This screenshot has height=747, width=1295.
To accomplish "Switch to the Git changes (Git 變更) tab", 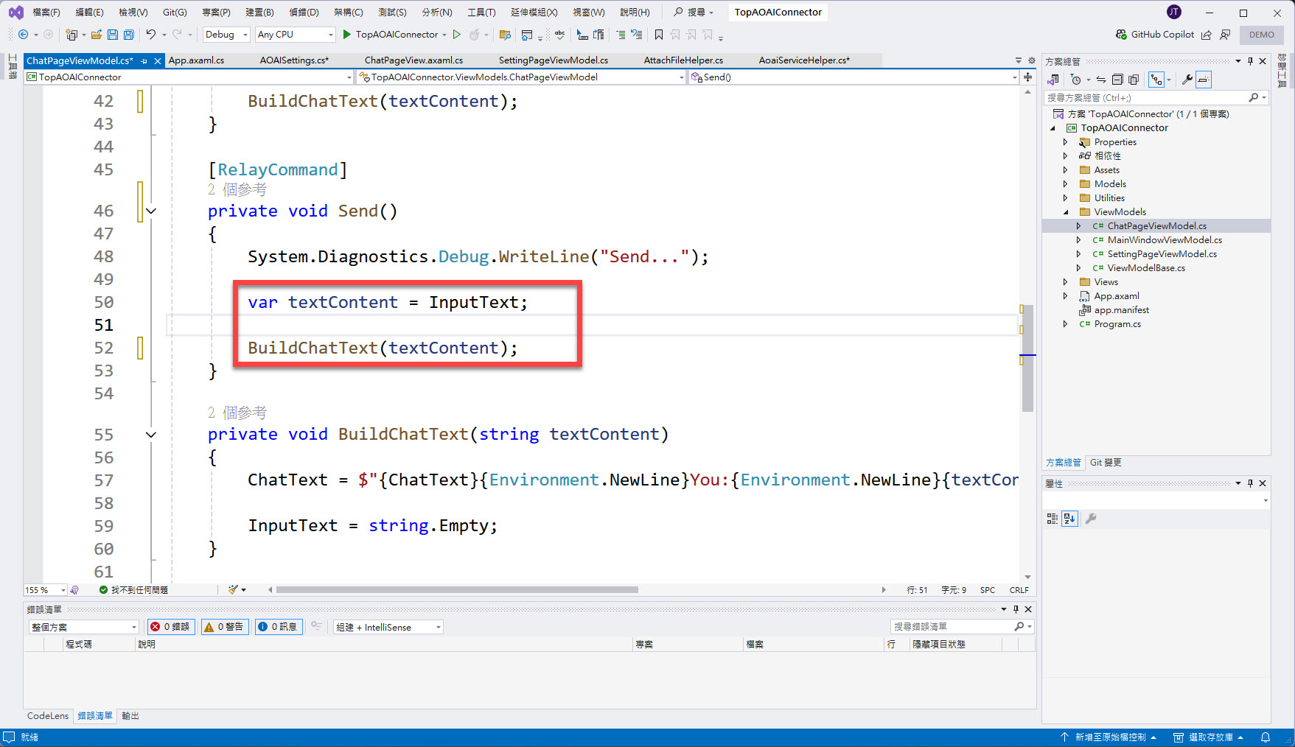I will click(1106, 463).
